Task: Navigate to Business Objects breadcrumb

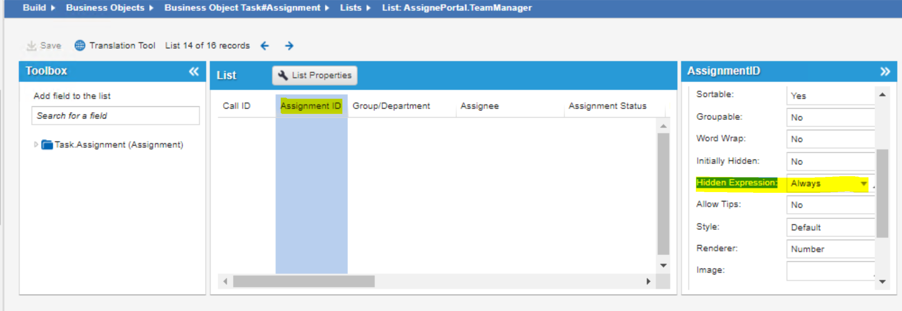Action: tap(105, 8)
